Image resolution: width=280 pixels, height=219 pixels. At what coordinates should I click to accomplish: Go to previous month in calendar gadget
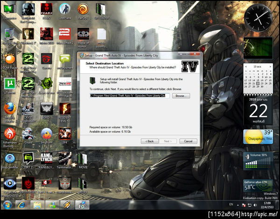(x=246, y=66)
